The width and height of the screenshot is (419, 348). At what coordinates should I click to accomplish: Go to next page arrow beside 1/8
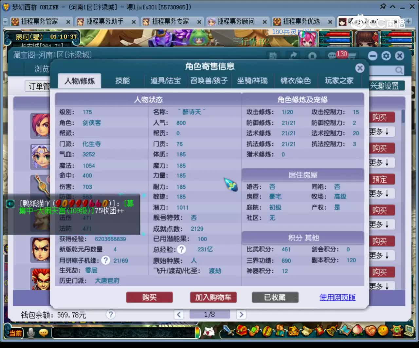(x=241, y=315)
